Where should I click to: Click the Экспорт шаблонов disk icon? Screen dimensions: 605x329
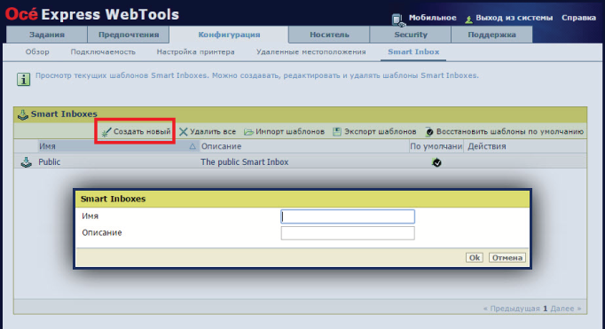click(x=337, y=131)
